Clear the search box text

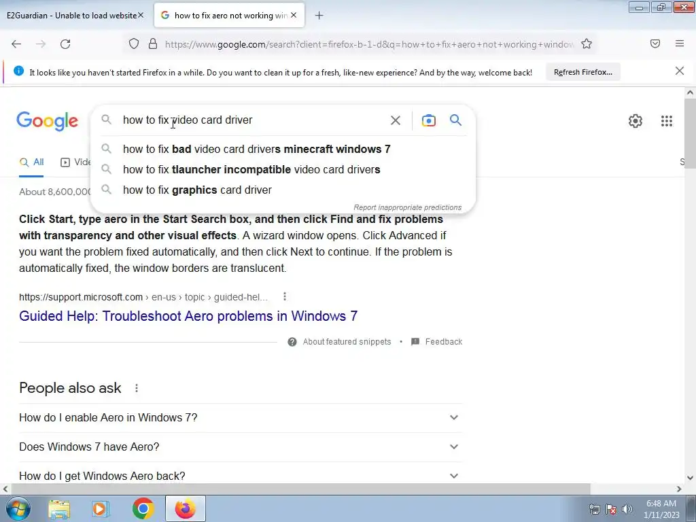point(395,120)
